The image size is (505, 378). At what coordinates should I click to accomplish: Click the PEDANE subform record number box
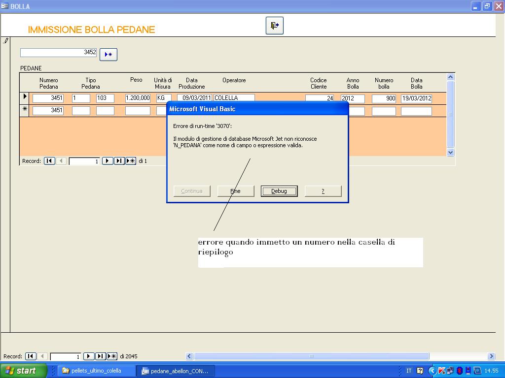(84, 161)
